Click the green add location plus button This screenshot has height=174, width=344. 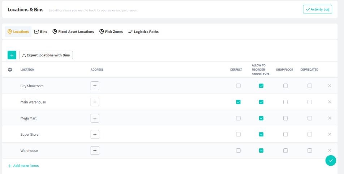point(12,55)
